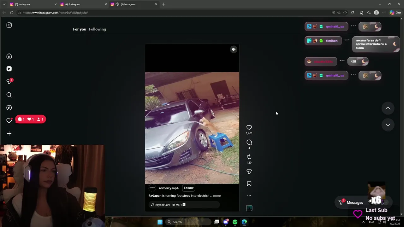
Task: Open Edge favorites list icon
Action: (x=369, y=13)
